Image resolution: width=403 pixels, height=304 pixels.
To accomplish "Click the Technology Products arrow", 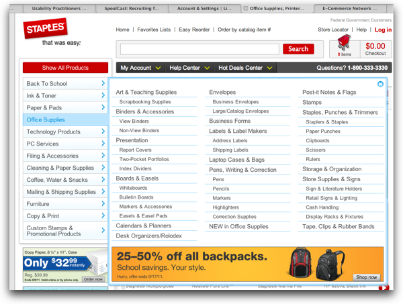I will point(103,132).
